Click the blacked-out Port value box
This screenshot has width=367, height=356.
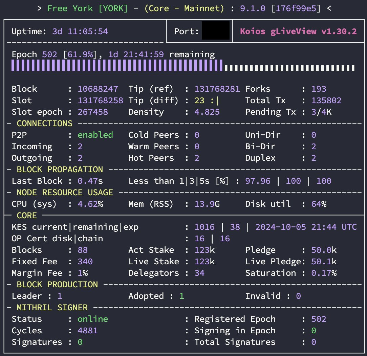pyautogui.click(x=216, y=31)
